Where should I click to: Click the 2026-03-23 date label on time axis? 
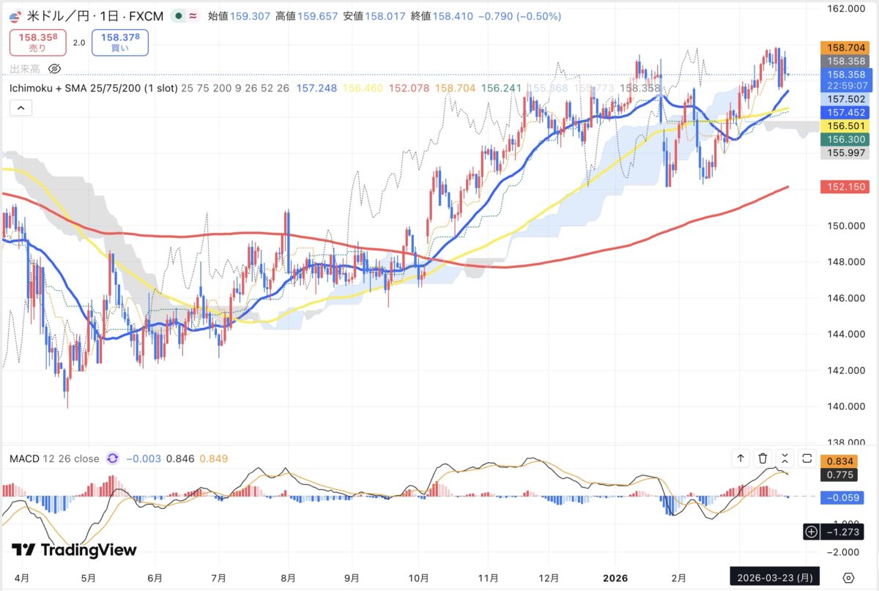coord(776,576)
